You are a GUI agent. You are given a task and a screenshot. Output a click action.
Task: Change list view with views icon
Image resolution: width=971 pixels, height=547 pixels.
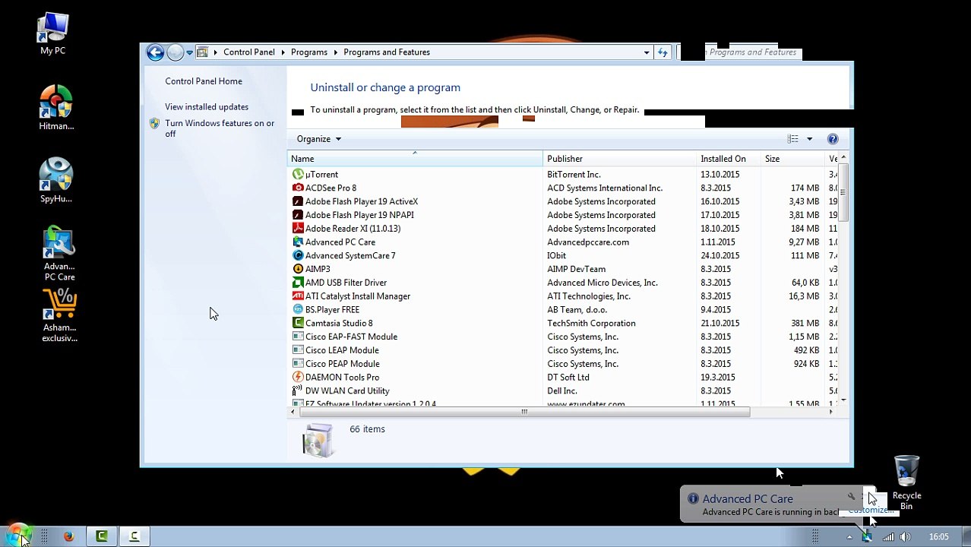(793, 139)
